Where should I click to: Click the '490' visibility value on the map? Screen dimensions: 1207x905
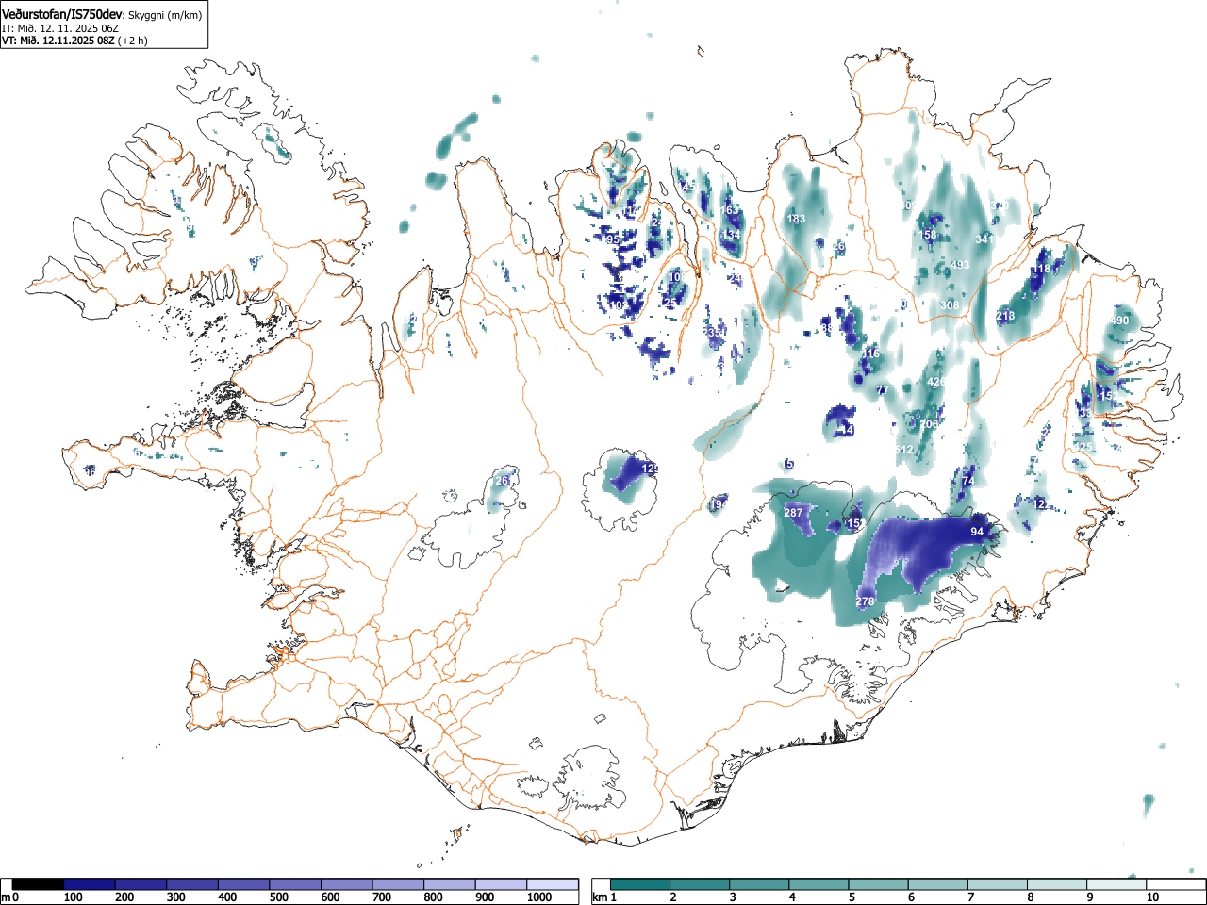(x=1119, y=321)
